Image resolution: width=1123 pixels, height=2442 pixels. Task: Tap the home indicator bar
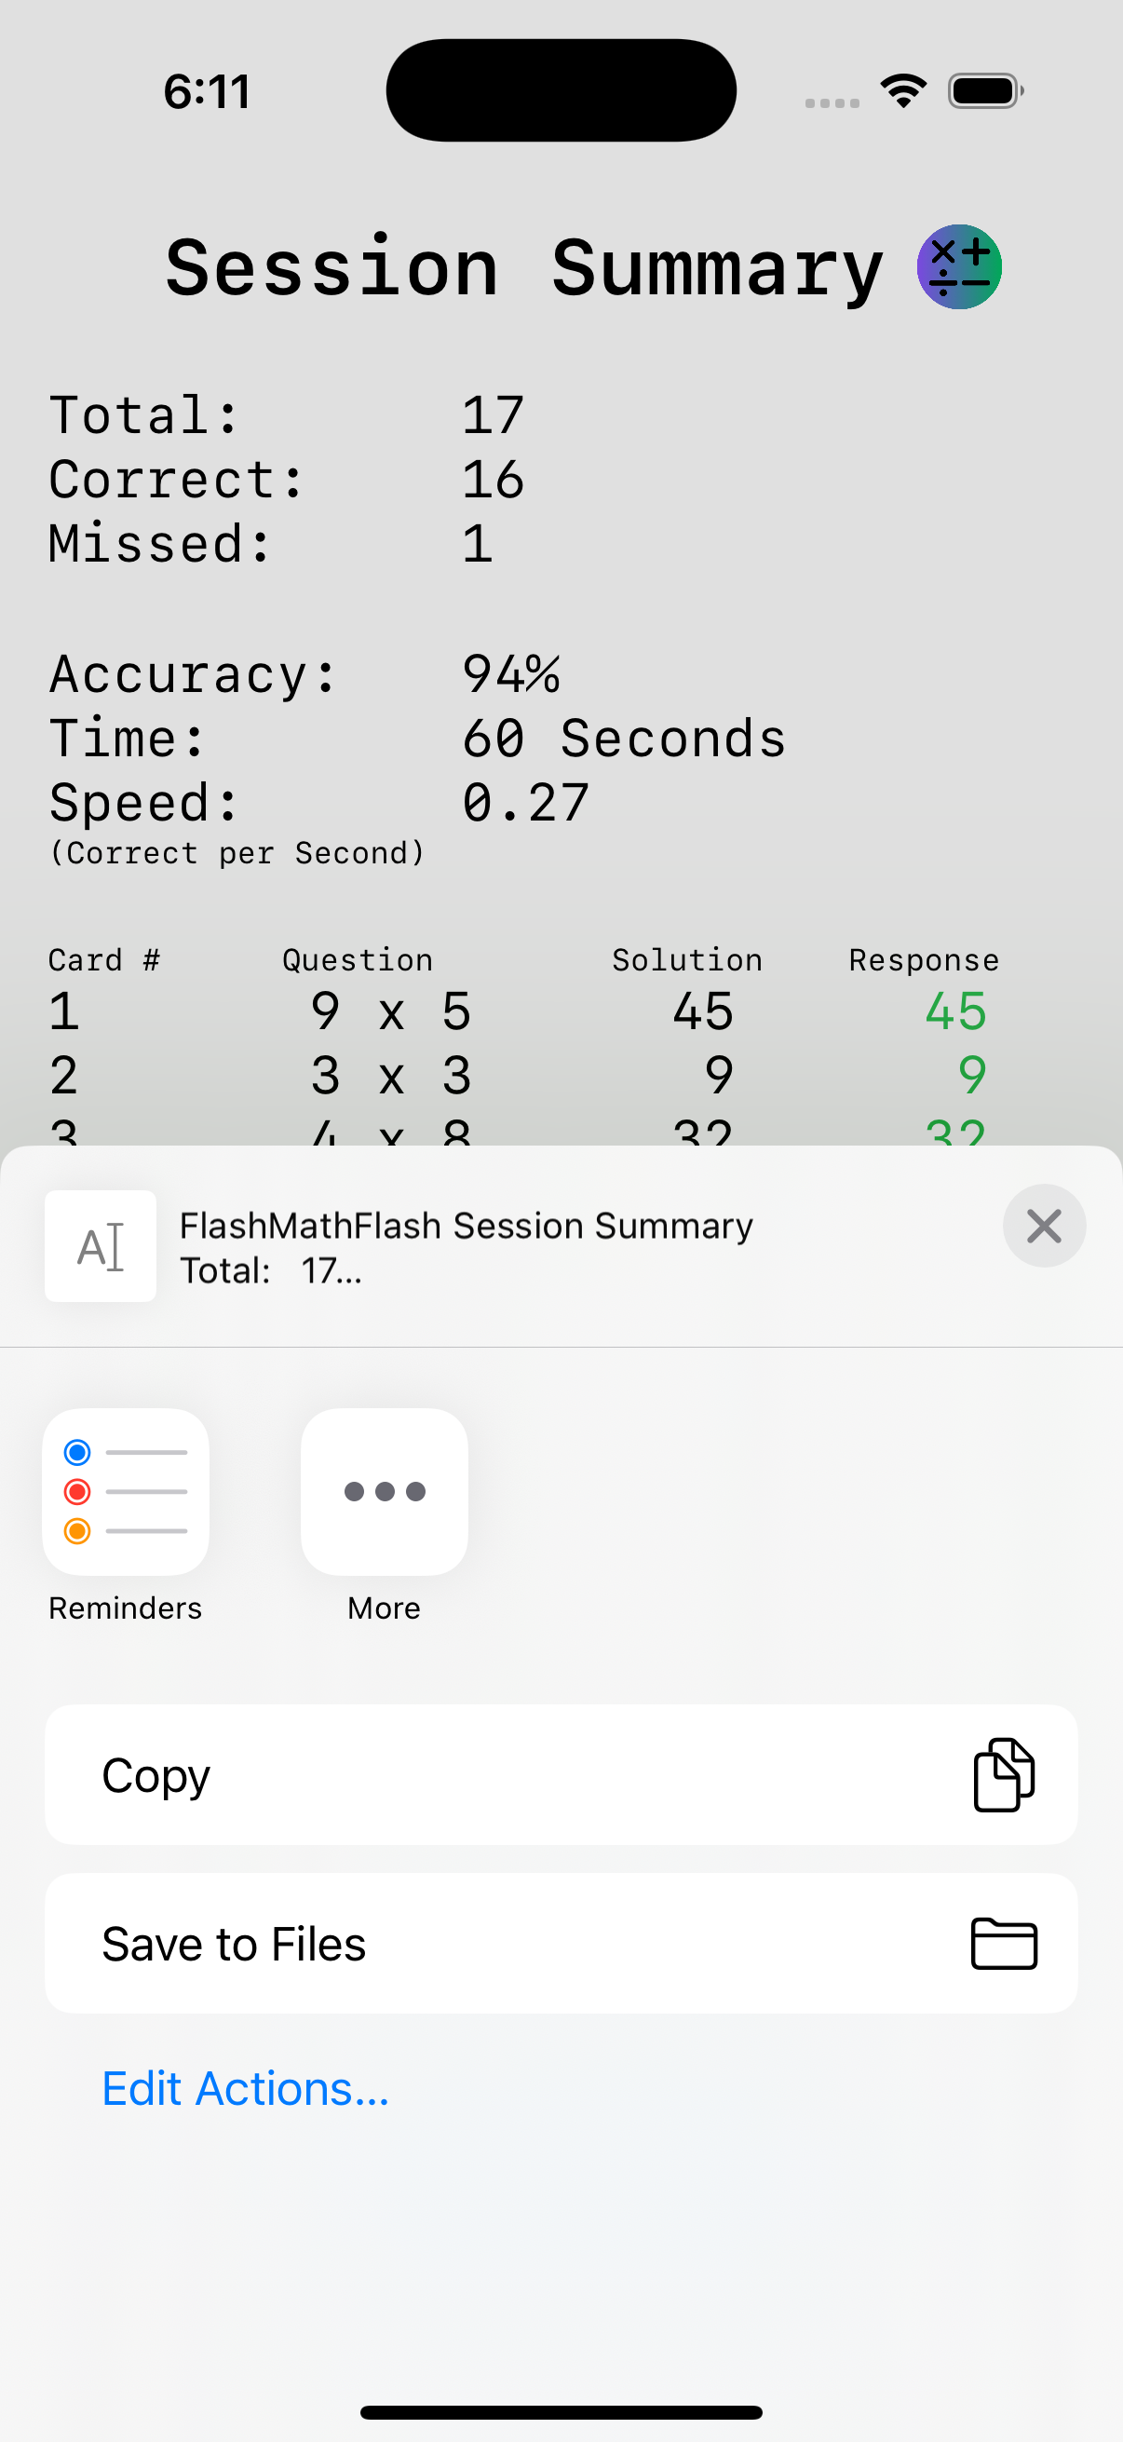coord(561,2412)
